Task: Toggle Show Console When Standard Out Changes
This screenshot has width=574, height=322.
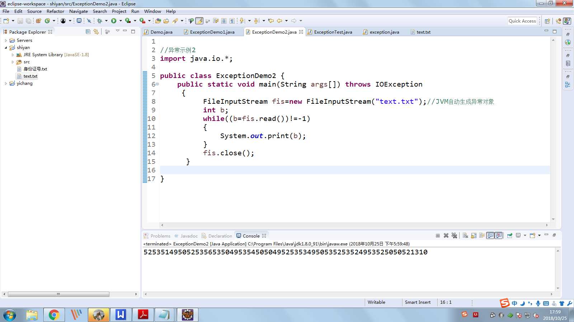Action: click(490, 235)
